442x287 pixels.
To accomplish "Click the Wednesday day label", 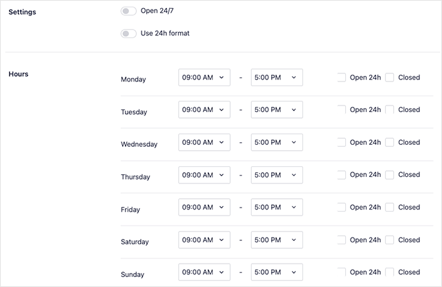I will click(139, 144).
